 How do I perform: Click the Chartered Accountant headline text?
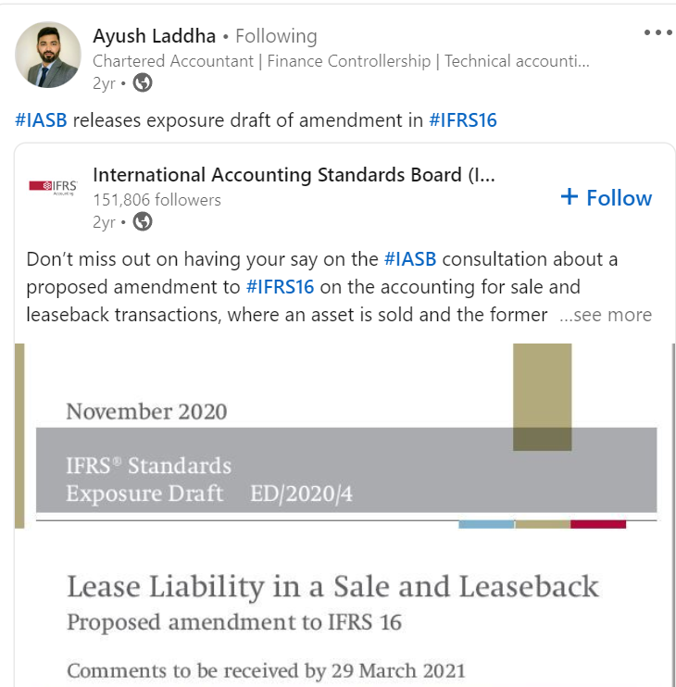[173, 61]
